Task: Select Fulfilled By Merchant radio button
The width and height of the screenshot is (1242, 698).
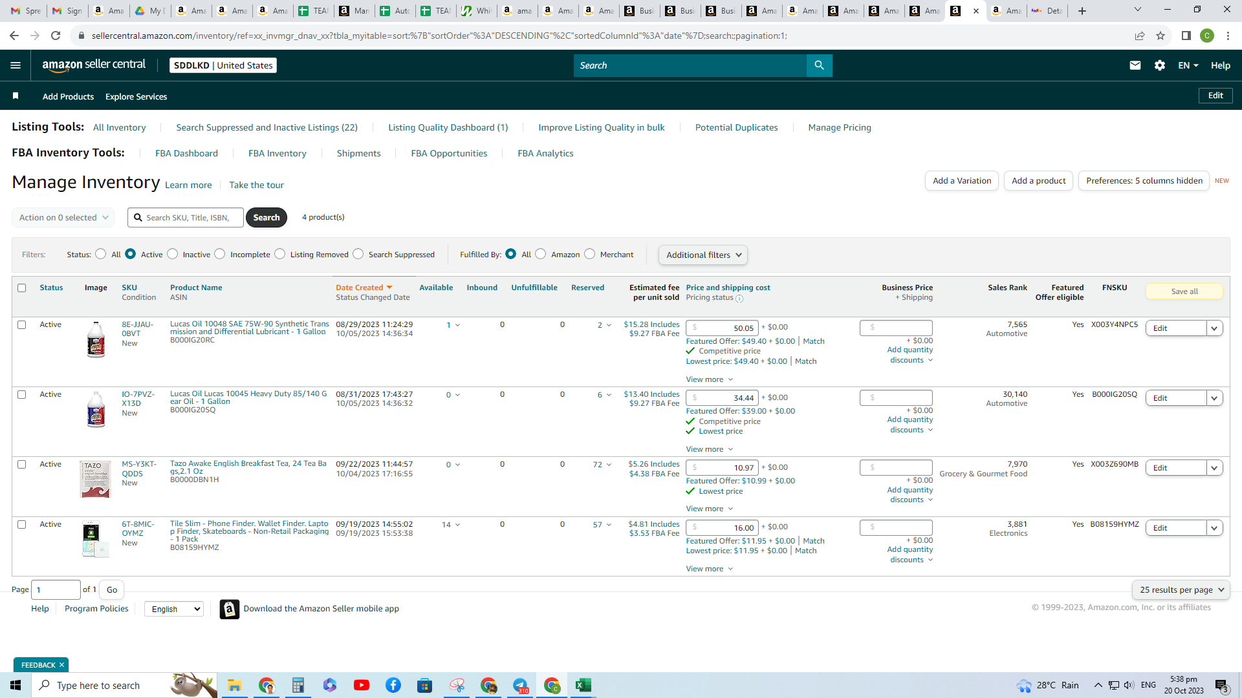Action: click(x=590, y=254)
